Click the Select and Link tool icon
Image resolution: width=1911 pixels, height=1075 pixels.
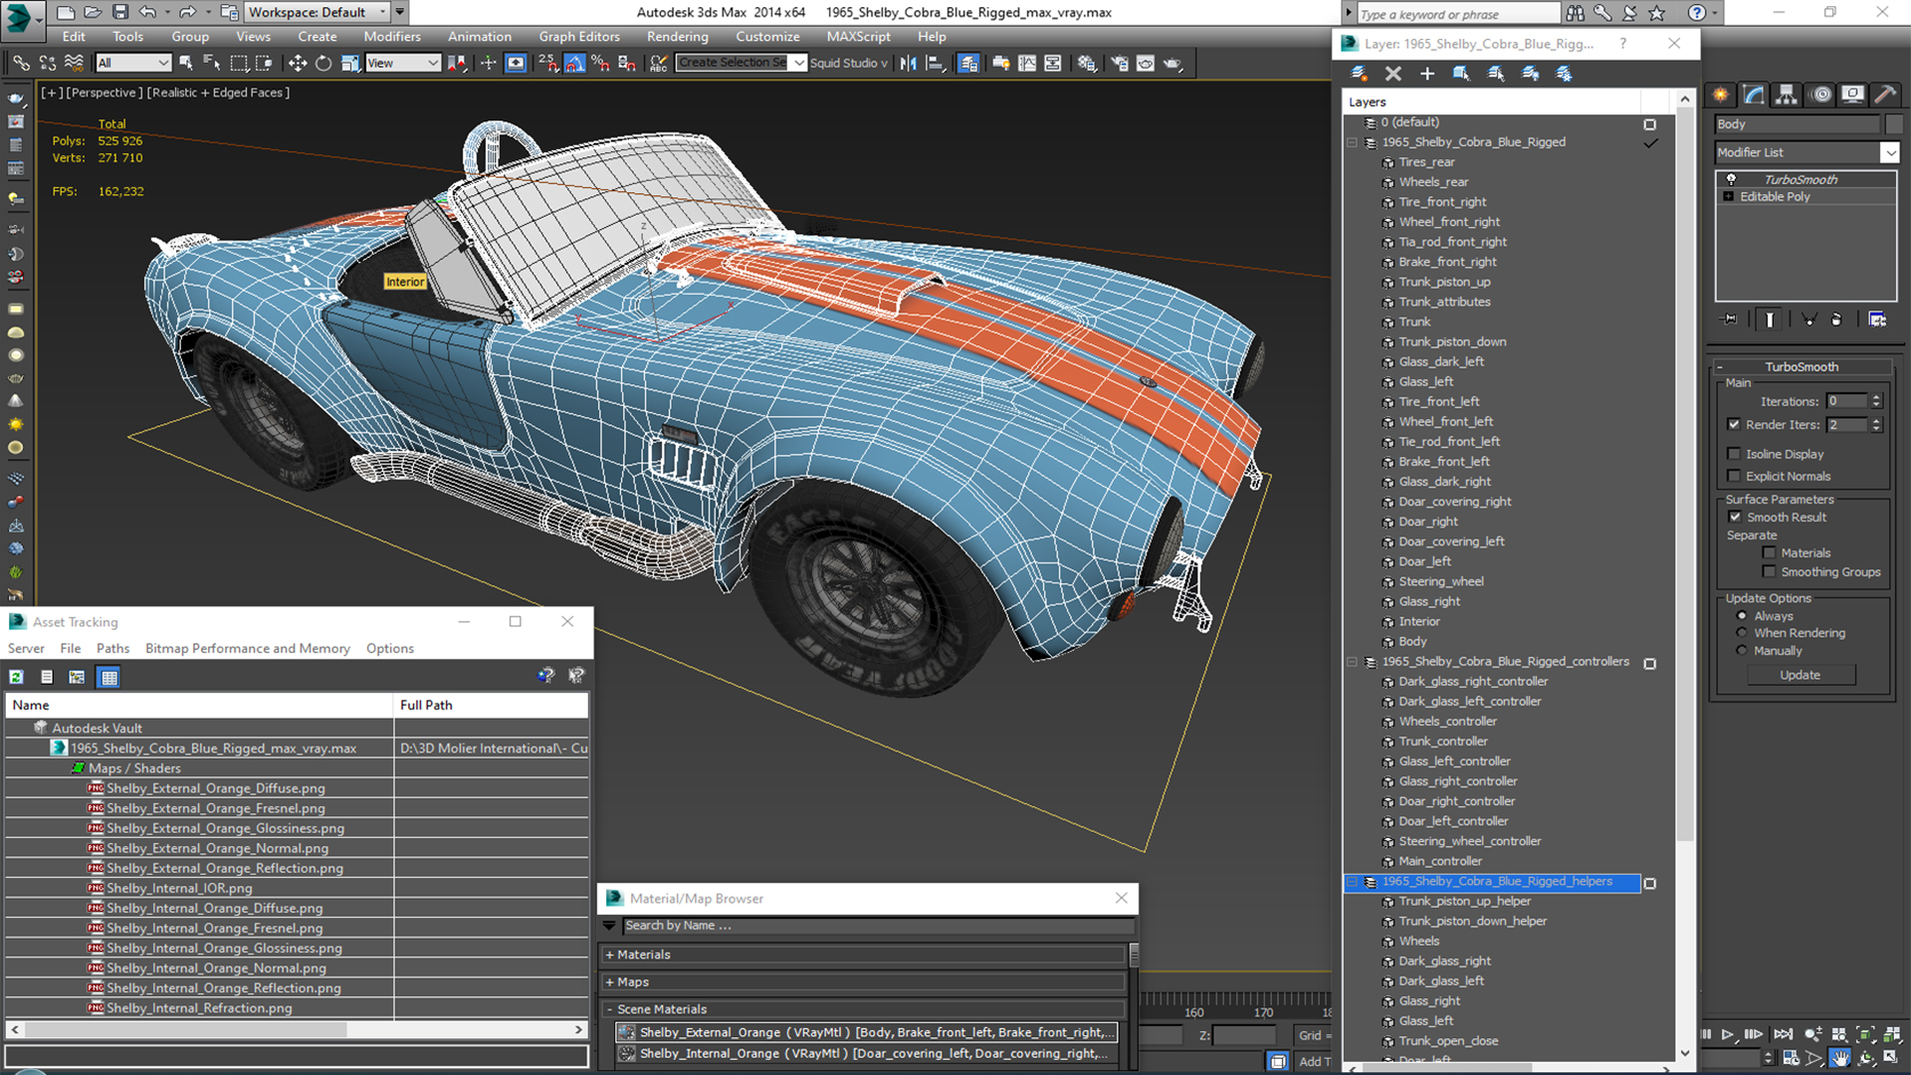[x=21, y=63]
